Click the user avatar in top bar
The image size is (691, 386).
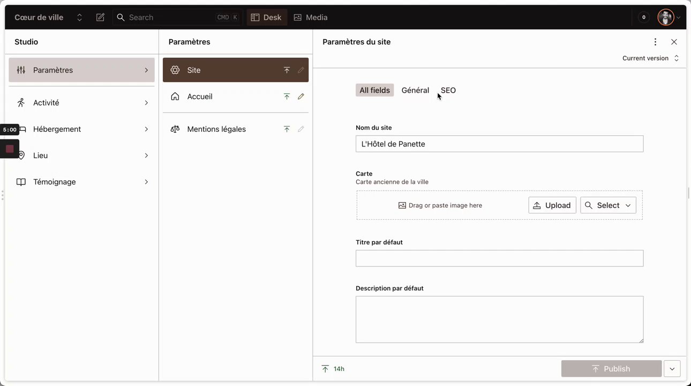click(x=665, y=18)
